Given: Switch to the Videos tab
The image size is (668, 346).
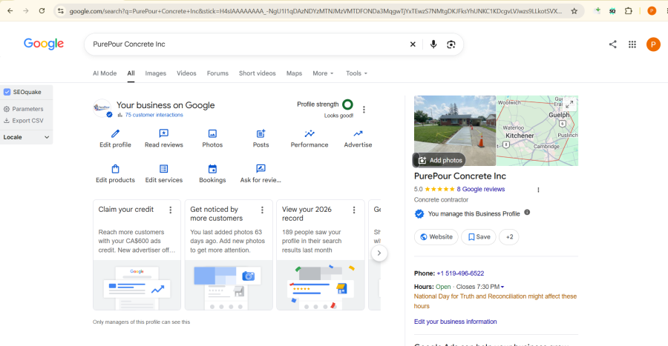Looking at the screenshot, I should (186, 73).
